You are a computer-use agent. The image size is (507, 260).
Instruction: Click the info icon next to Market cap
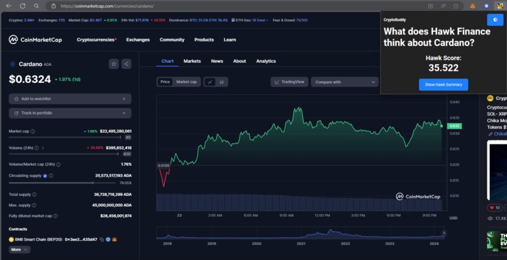(33, 131)
